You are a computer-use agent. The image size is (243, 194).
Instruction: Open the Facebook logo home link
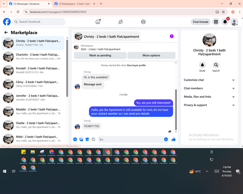pos(7,22)
